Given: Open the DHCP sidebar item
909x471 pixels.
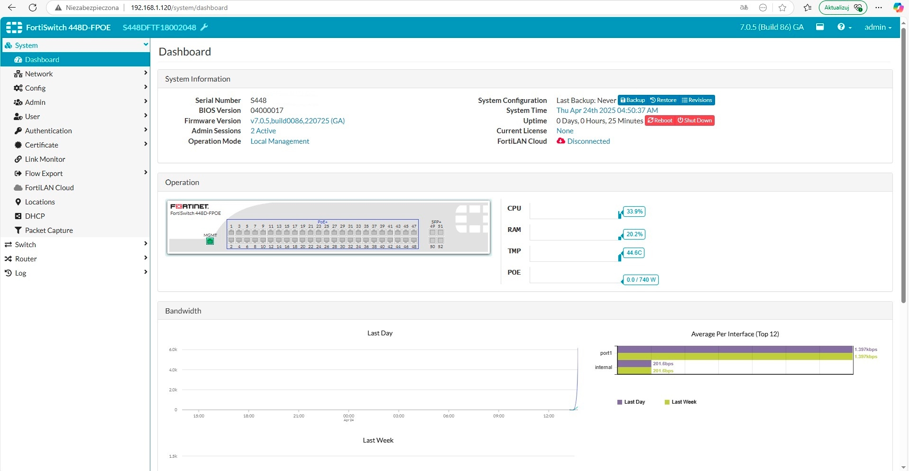Looking at the screenshot, I should [x=35, y=216].
